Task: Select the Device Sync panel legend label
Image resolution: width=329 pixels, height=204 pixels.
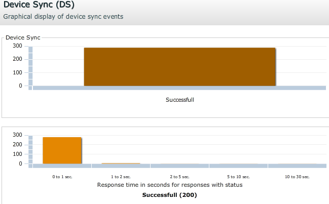Action: (23, 37)
